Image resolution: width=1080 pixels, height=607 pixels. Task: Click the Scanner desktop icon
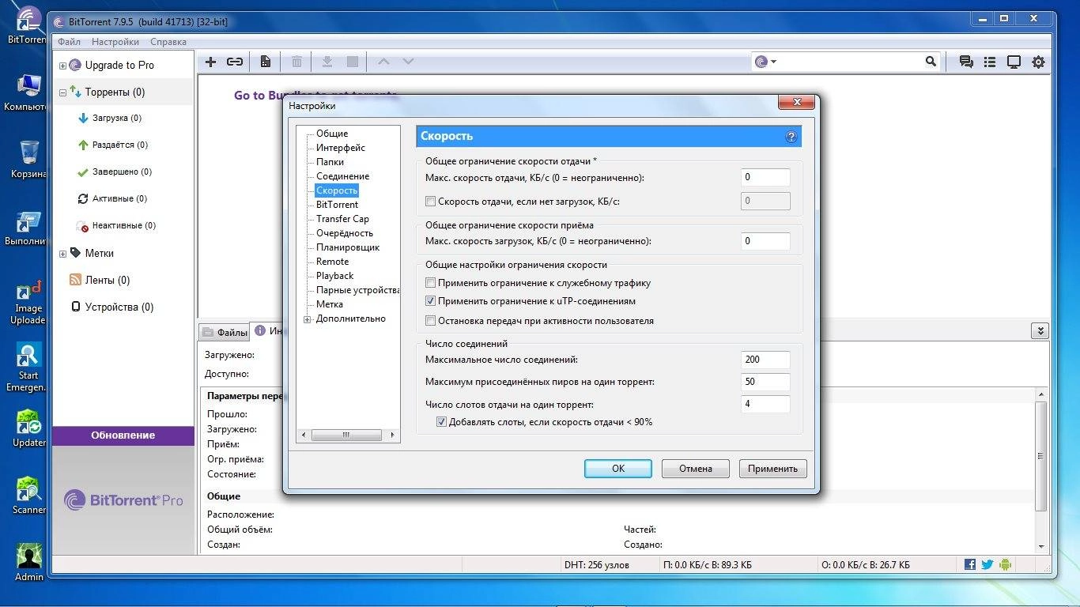coord(28,496)
